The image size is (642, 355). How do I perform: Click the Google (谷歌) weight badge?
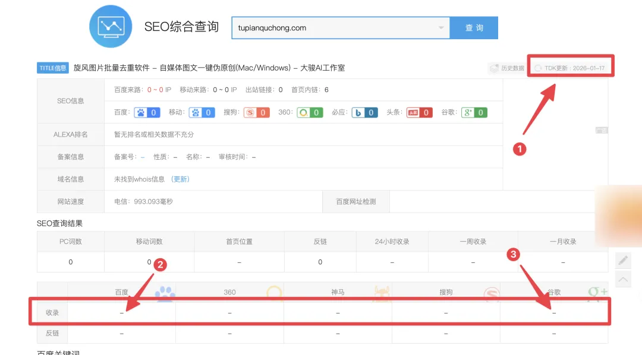(474, 112)
